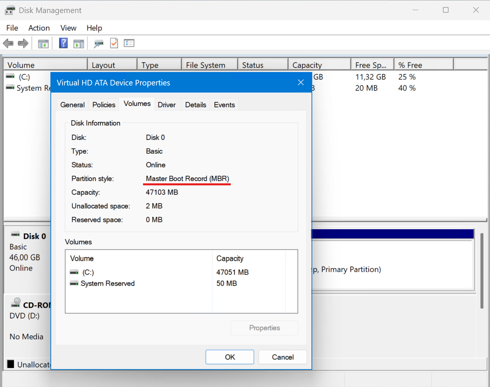This screenshot has height=387, width=490.
Task: Click Show/Hide Action Pane toolbar icon
Action: click(x=78, y=44)
